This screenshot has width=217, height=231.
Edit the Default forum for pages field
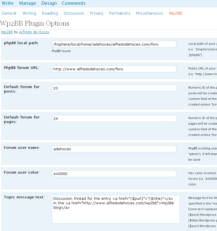tap(114, 118)
